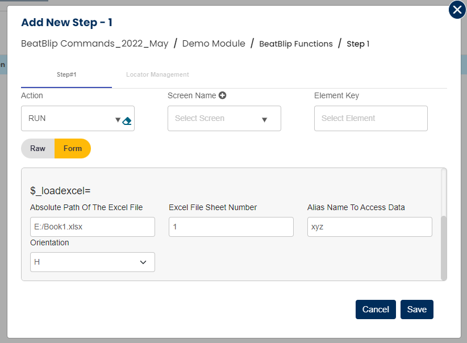This screenshot has width=467, height=343.
Task: Save the new step
Action: click(x=416, y=309)
